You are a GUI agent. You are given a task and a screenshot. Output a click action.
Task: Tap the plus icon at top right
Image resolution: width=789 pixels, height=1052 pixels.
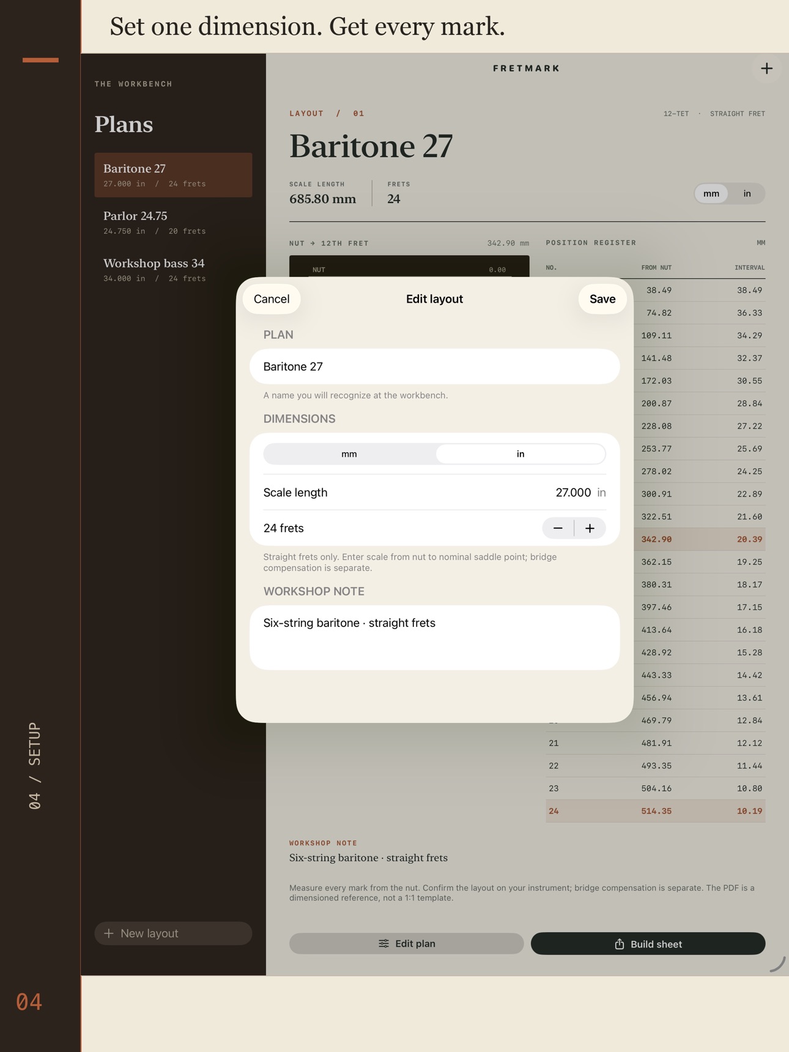pyautogui.click(x=766, y=69)
